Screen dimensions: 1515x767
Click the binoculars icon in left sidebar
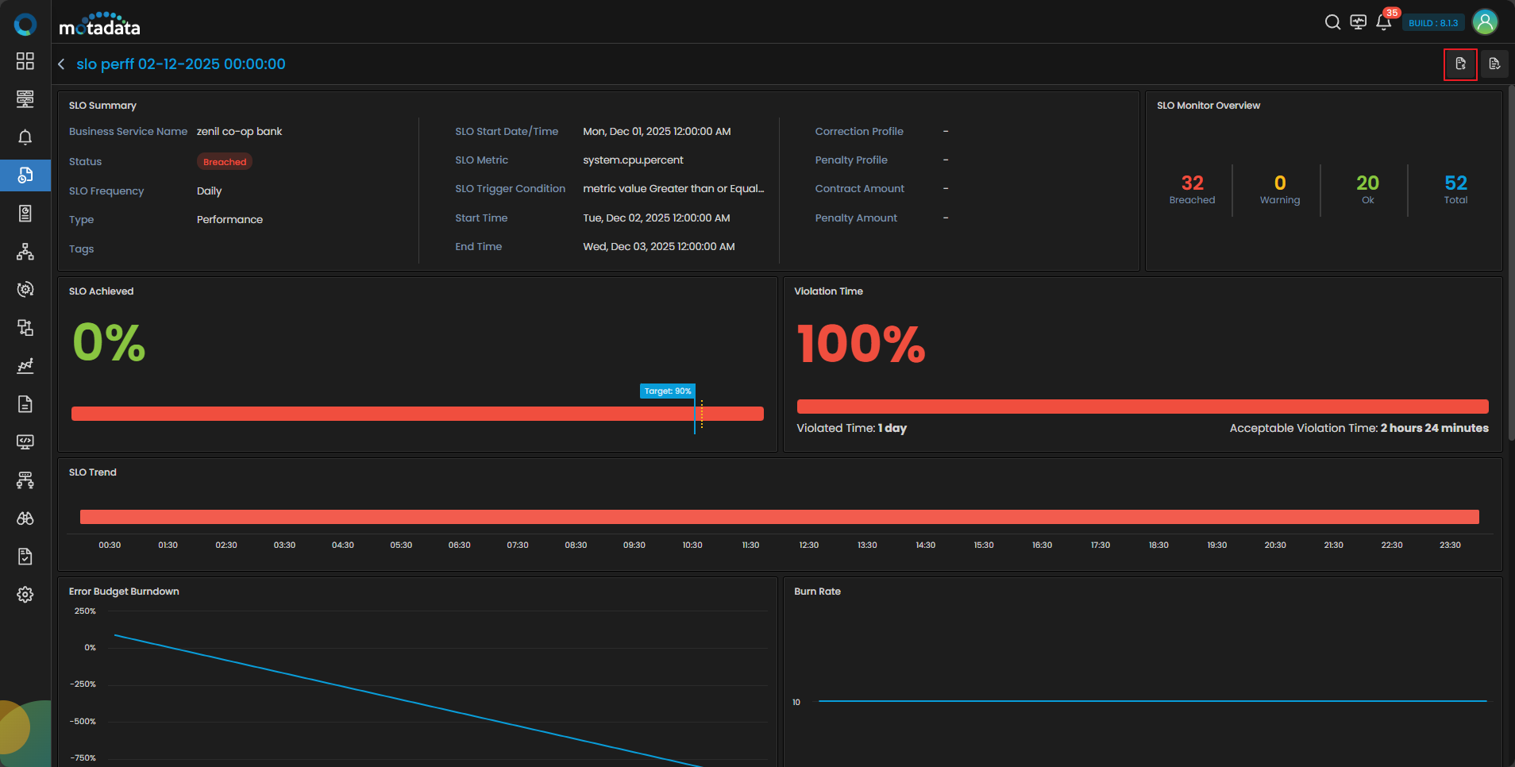pyautogui.click(x=25, y=518)
